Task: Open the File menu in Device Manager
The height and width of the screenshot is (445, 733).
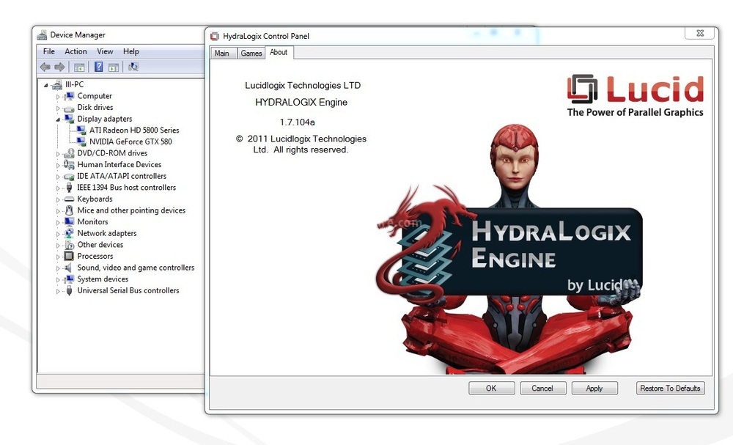Action: click(48, 51)
